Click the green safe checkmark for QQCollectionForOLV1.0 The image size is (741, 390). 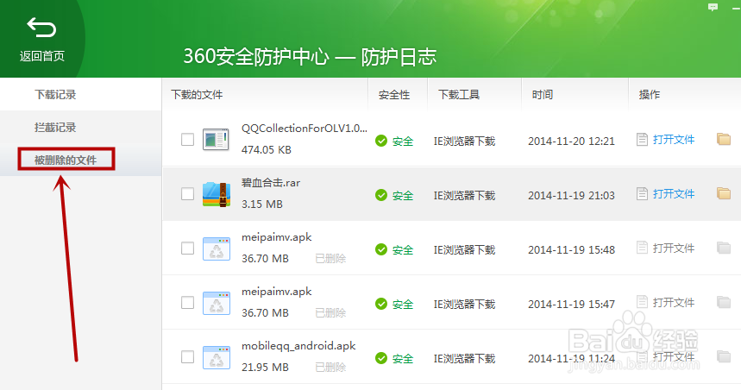click(x=381, y=141)
